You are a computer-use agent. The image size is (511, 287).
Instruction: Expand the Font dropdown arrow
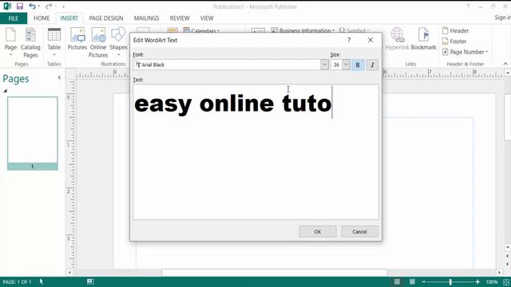pos(324,65)
